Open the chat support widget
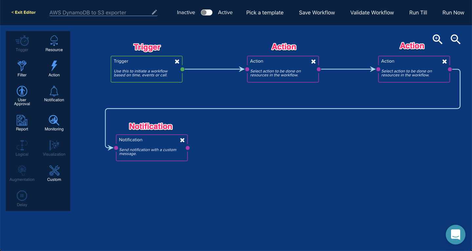This screenshot has width=472, height=251. click(456, 235)
